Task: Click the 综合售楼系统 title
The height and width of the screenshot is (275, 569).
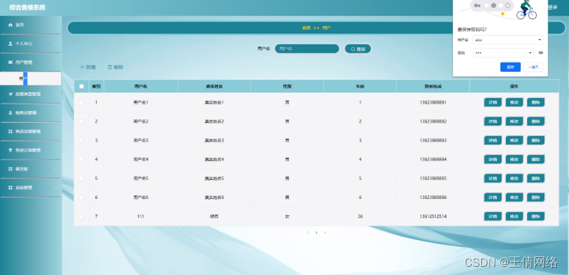Action: (27, 8)
